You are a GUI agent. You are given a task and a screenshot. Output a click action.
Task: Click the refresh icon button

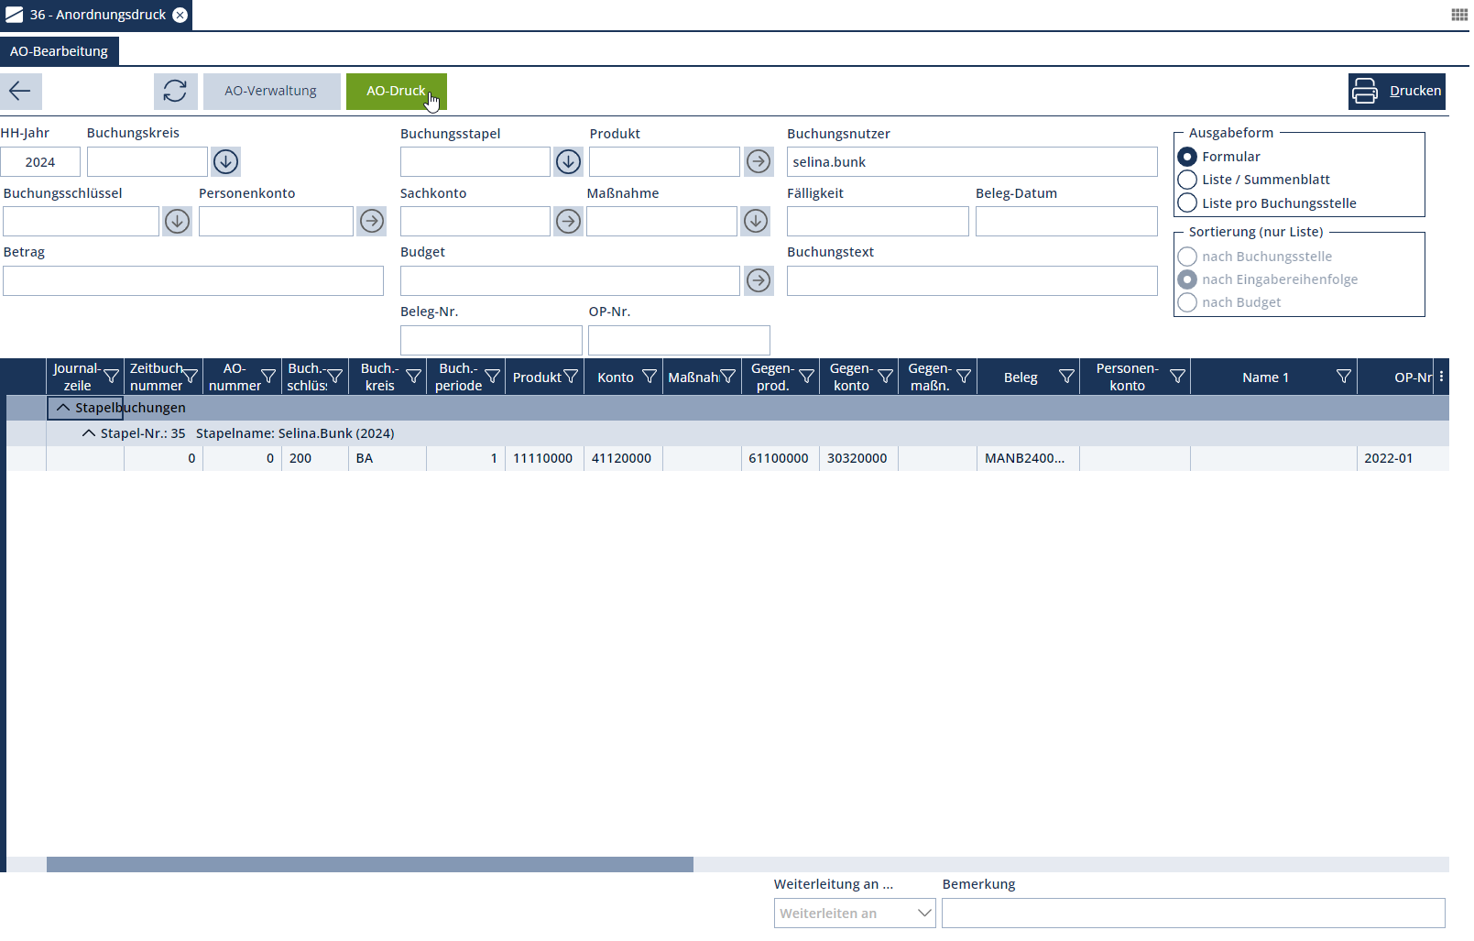pos(175,91)
